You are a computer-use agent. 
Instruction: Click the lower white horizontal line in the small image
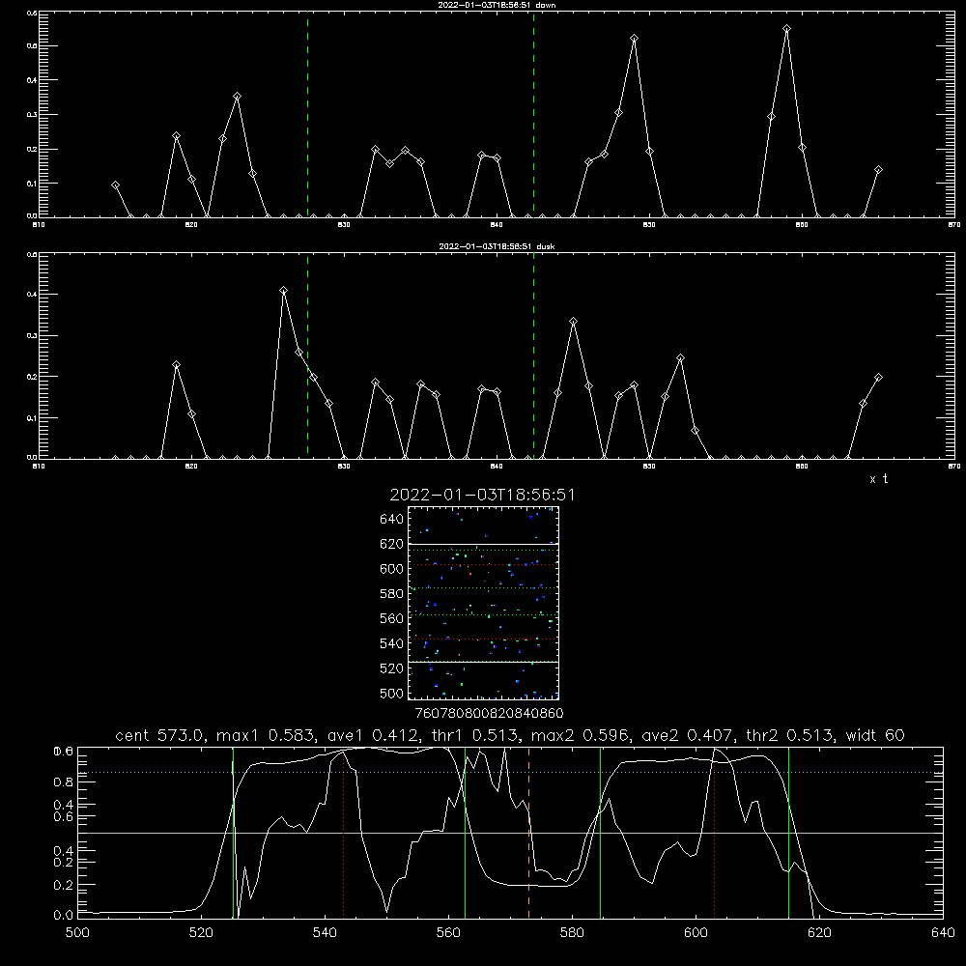[483, 662]
